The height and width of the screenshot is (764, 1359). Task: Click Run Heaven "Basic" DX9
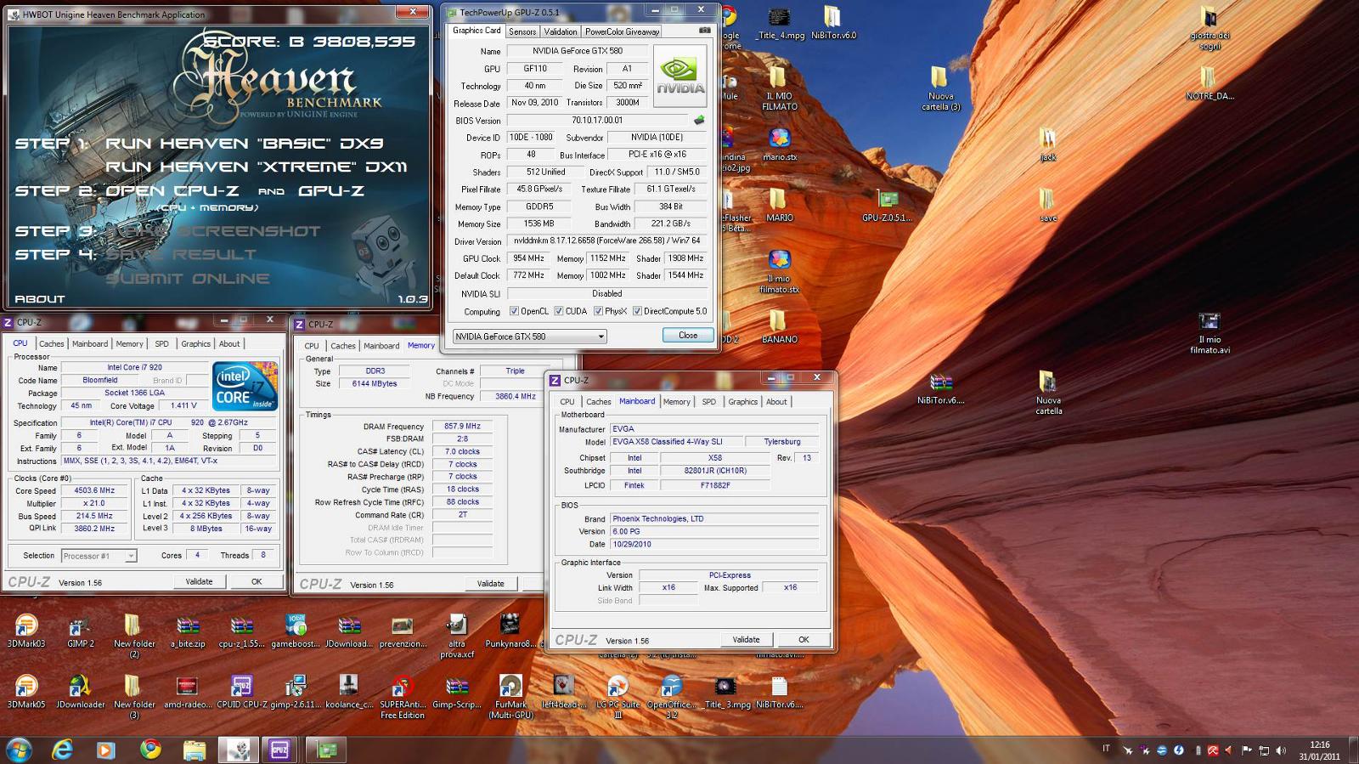point(244,144)
